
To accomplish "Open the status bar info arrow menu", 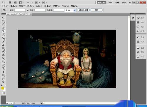I will click(41, 103).
